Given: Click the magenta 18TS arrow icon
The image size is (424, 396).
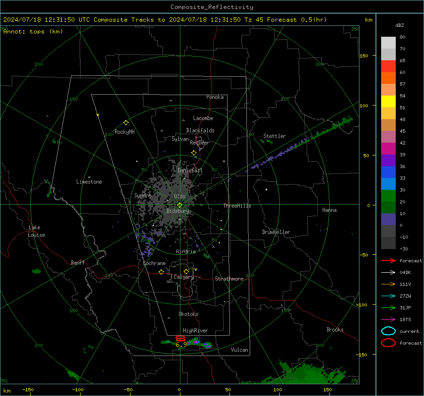Looking at the screenshot, I should [388, 320].
